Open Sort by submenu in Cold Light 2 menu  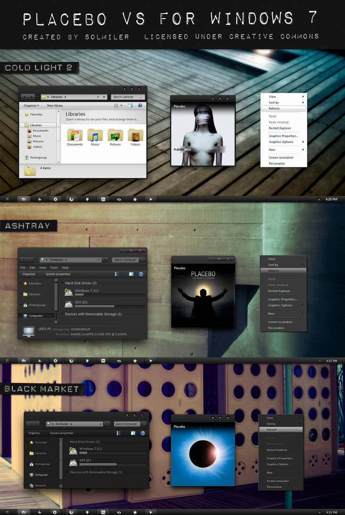[x=284, y=102]
